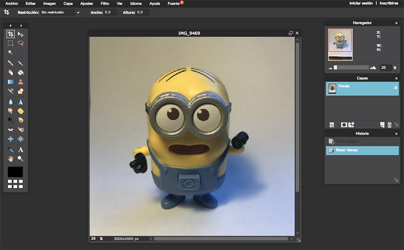Select the Pencil tool

(x=11, y=63)
